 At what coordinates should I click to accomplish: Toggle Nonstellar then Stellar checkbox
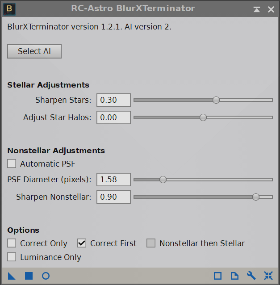pyautogui.click(x=151, y=243)
